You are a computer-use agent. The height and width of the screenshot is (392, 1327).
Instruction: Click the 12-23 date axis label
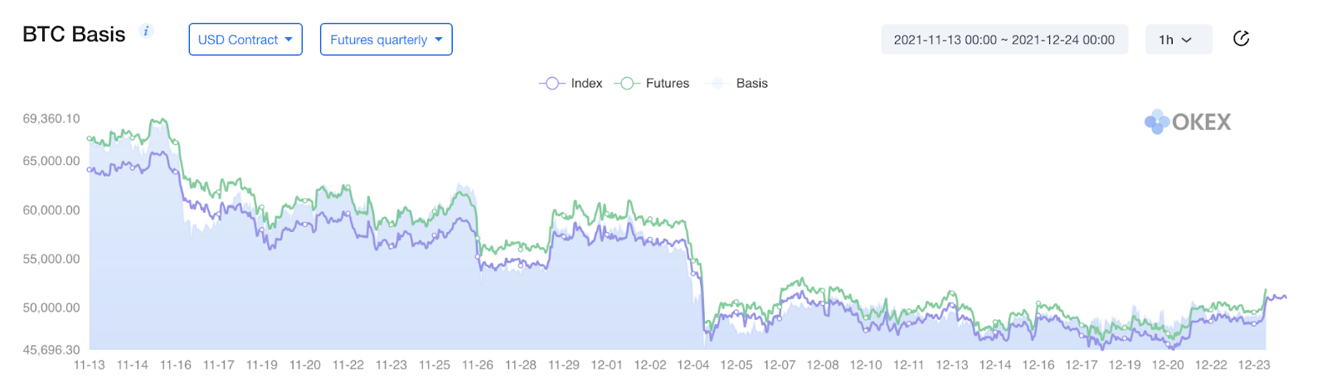[x=1254, y=365]
